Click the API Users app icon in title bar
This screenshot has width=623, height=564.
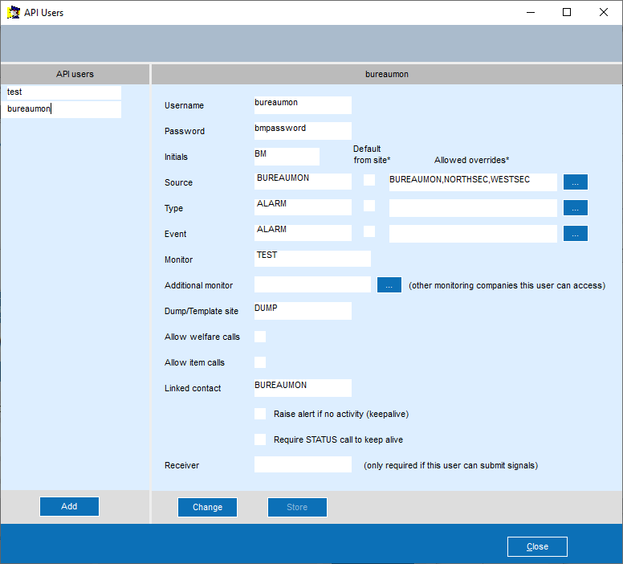pyautogui.click(x=14, y=12)
